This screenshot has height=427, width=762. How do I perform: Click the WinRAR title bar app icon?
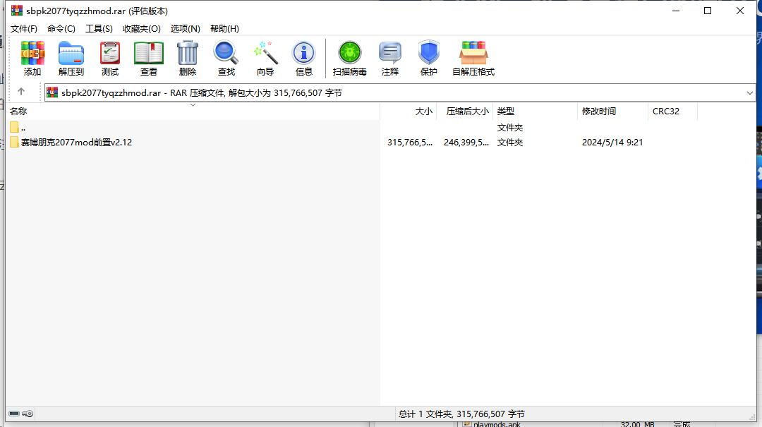click(x=17, y=11)
